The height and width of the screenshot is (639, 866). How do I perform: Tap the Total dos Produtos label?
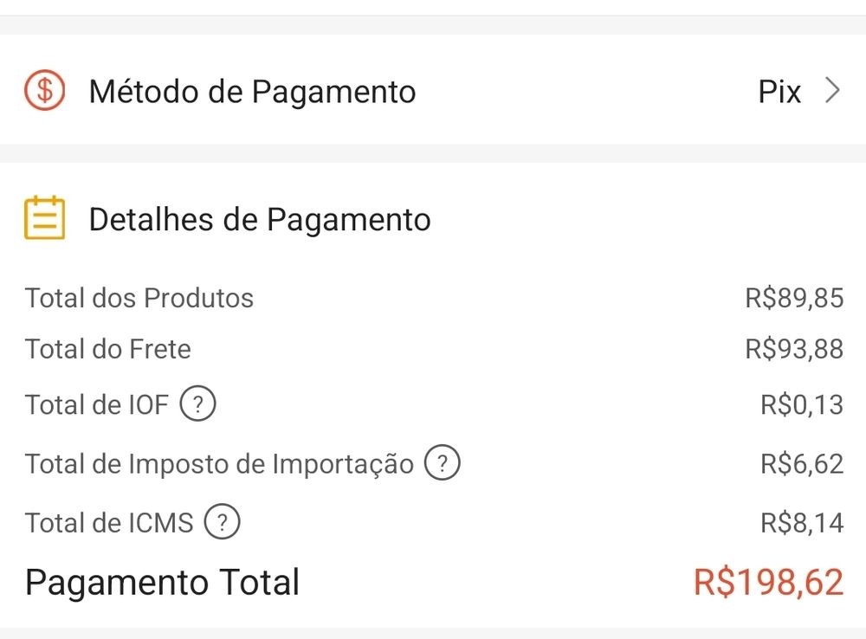pyautogui.click(x=139, y=298)
